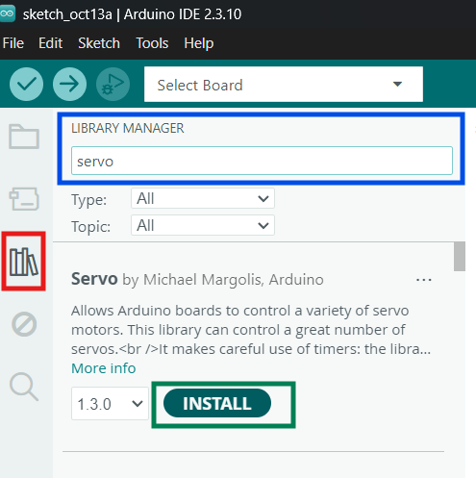Viewport: 476px width, 478px height.
Task: Click the Servo library title text
Action: 94,279
